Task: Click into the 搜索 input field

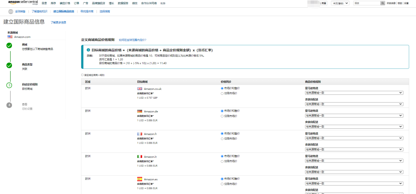Action: coord(367,3)
